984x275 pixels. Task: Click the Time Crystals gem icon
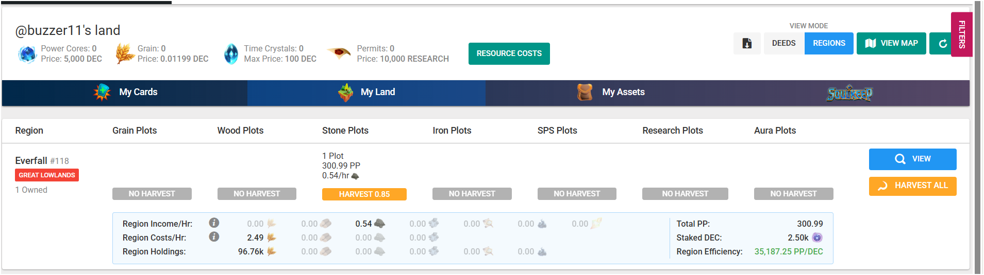point(231,53)
